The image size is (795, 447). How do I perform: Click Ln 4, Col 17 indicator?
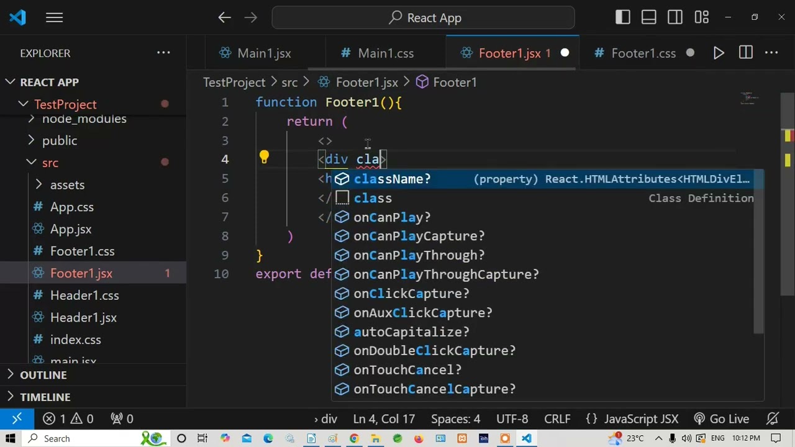pyautogui.click(x=384, y=419)
